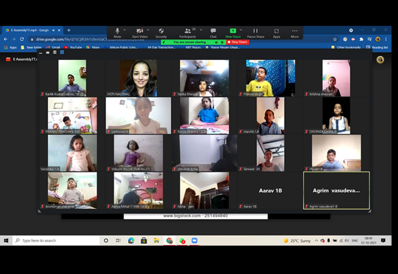Open the Chrome three-dot menu
Viewport: 398px width, 274px height.
click(x=386, y=39)
